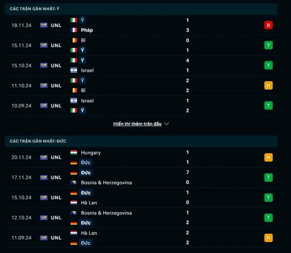The width and height of the screenshot is (291, 253).
Task: Expand more matches via the chevron arrow
Action: [x=167, y=124]
